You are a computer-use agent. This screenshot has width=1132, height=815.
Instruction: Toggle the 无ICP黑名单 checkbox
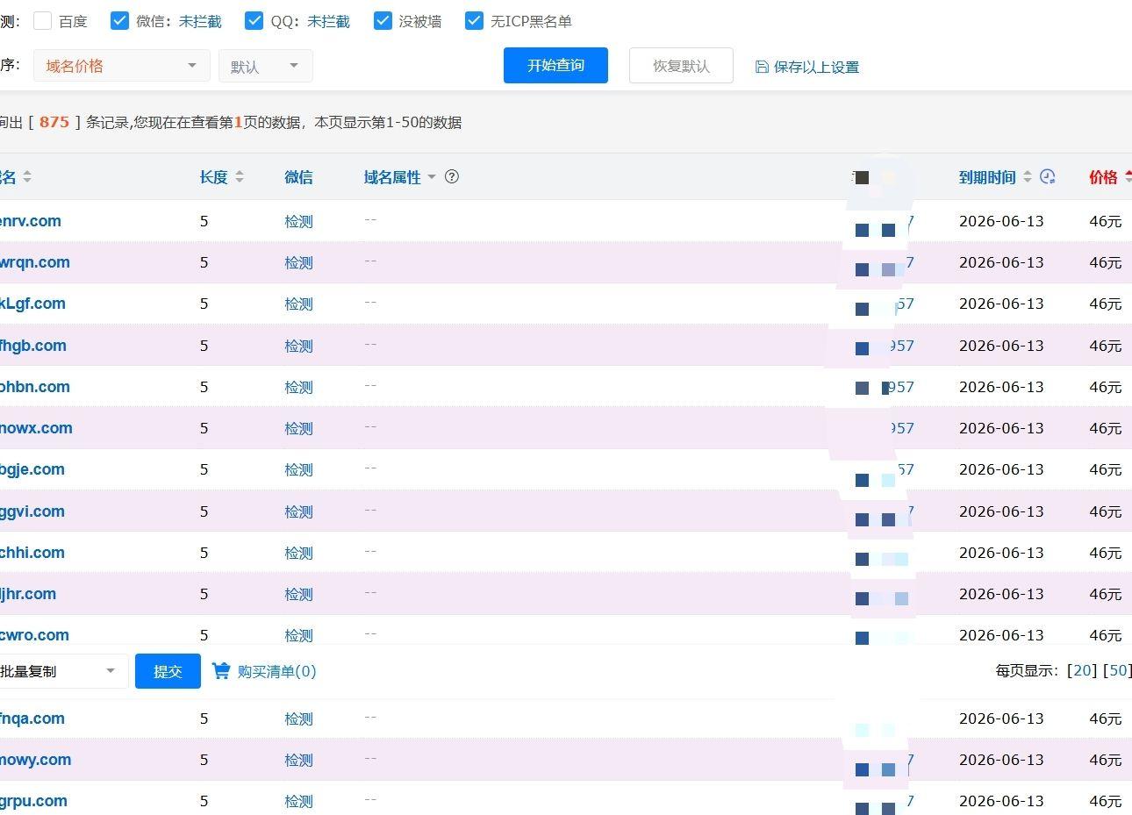[x=474, y=21]
